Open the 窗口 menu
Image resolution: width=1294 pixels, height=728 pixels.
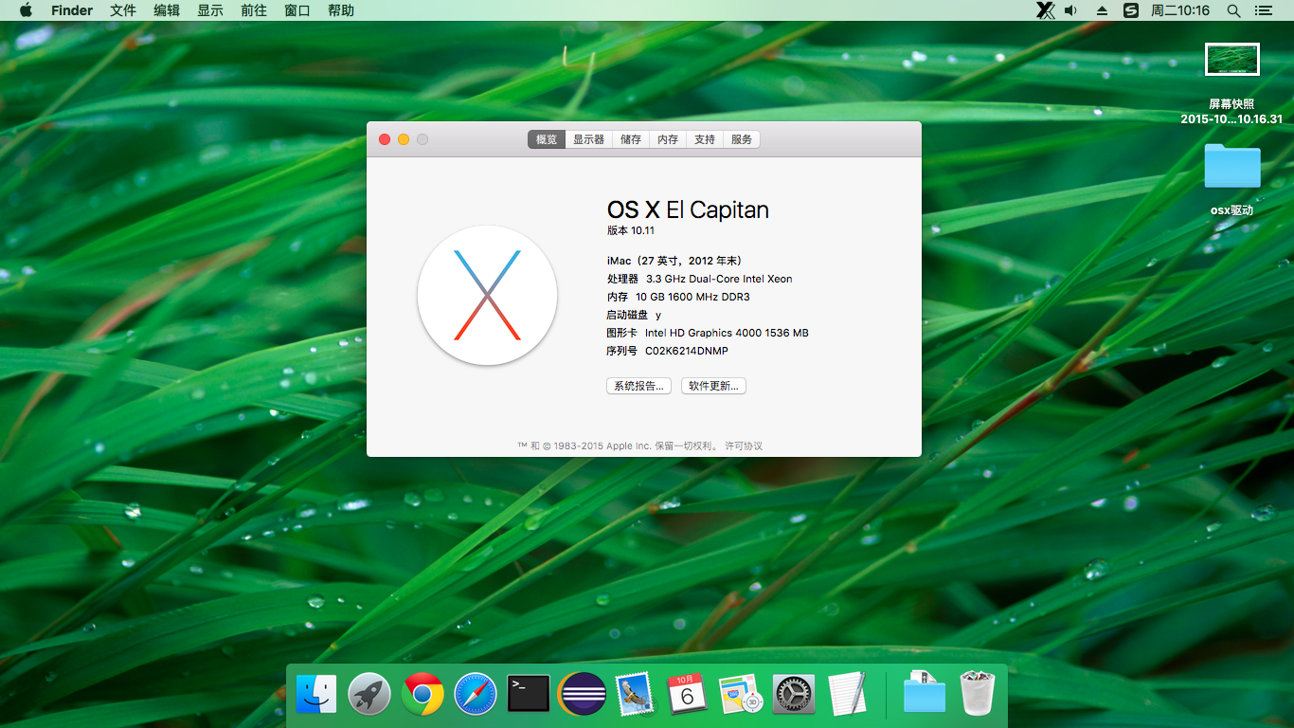297,10
